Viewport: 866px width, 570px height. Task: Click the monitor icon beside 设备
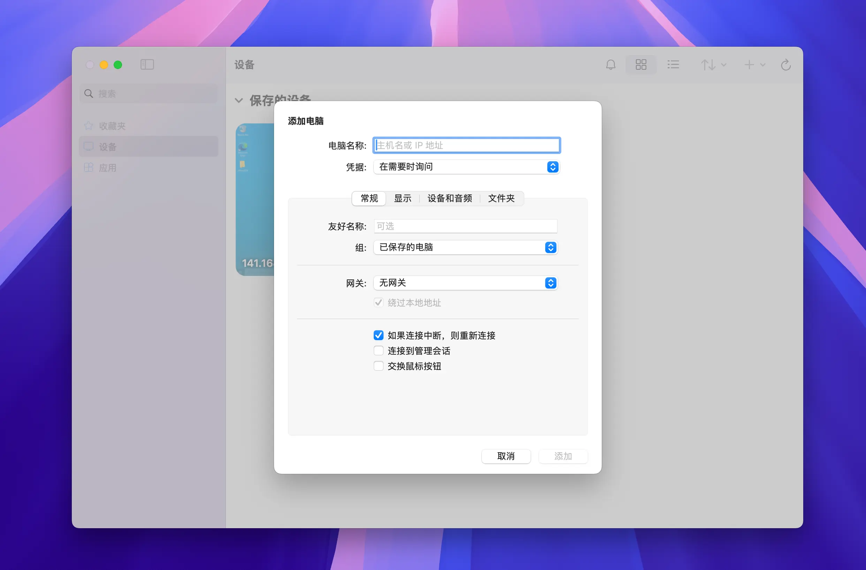pos(89,146)
